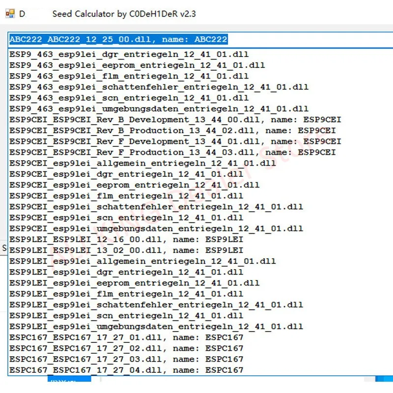Viewport: 393px width, 393px height.
Task: Select ESP9_463_esp9lei_flm_entriegeln_12_41_01.dll
Action: [x=129, y=76]
